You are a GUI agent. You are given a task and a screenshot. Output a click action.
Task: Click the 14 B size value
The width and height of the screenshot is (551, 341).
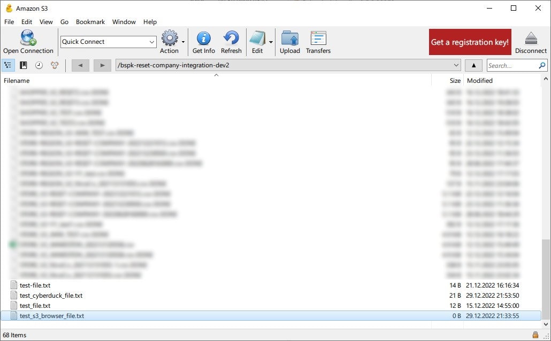coord(455,285)
